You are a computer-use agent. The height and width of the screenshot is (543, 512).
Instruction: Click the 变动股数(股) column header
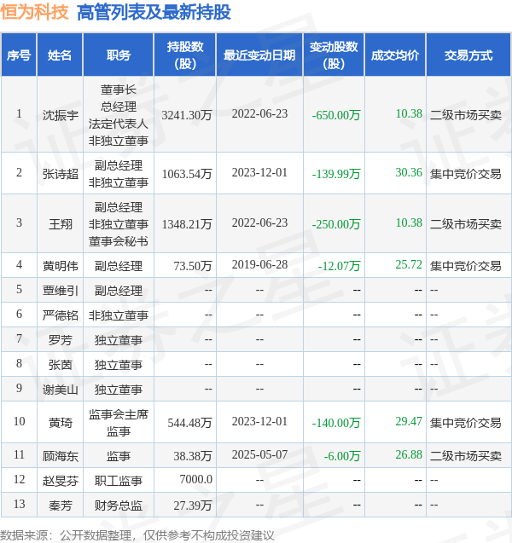tap(334, 55)
